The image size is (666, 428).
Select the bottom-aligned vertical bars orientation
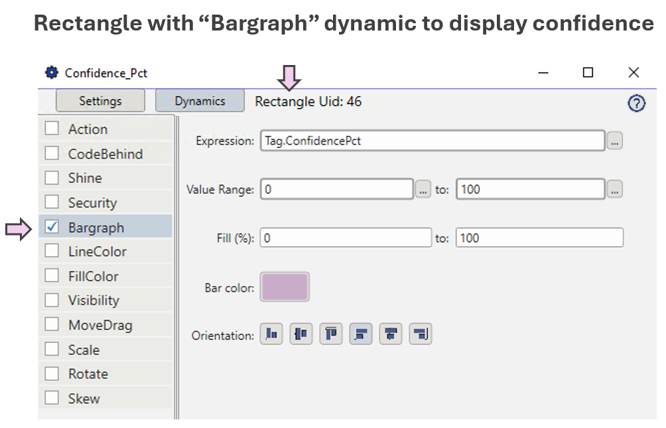271,334
